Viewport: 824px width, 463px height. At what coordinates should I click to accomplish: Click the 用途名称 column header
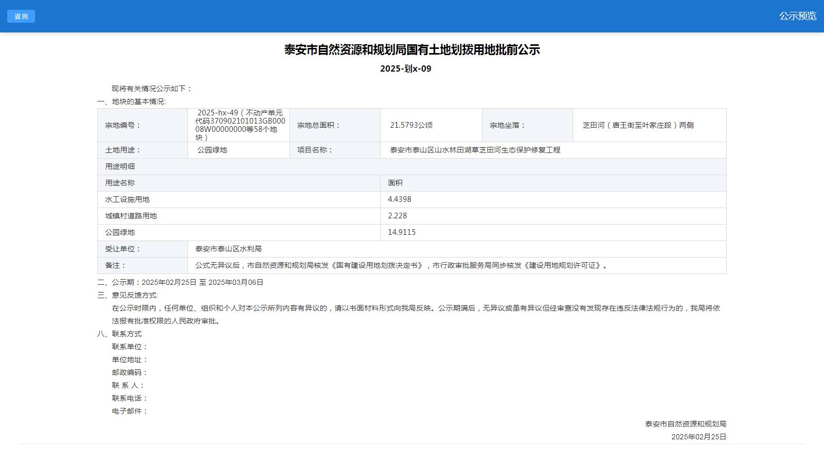point(239,183)
